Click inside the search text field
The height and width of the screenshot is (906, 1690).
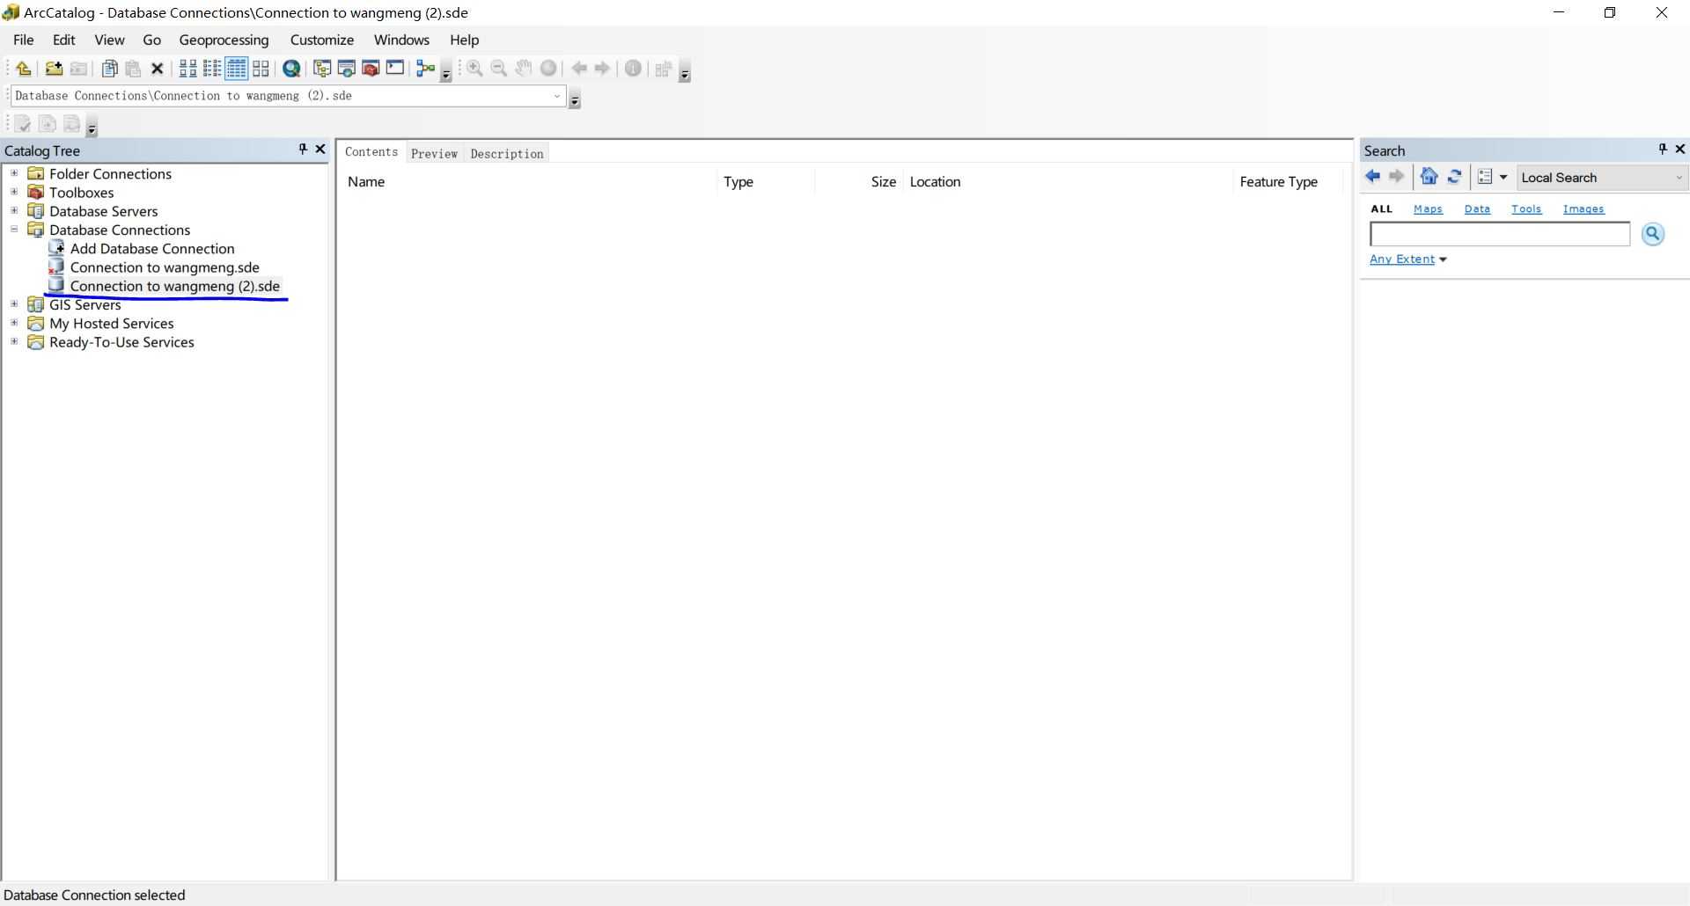(1500, 234)
